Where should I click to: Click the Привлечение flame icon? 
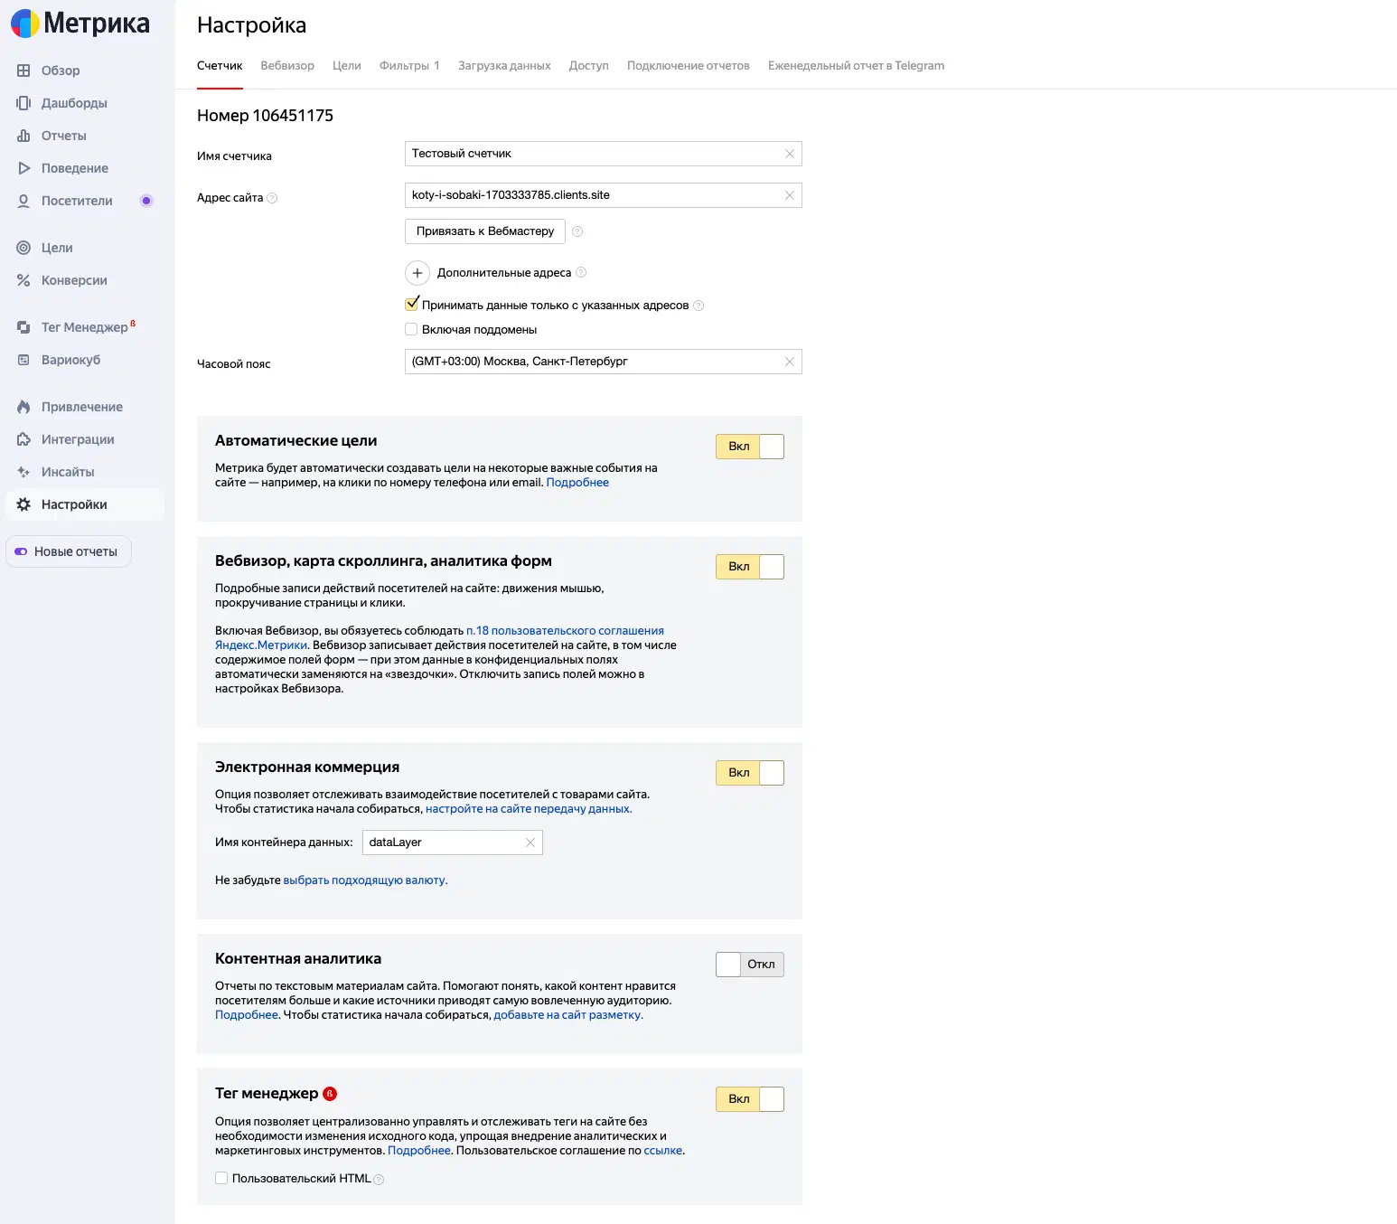(x=23, y=407)
